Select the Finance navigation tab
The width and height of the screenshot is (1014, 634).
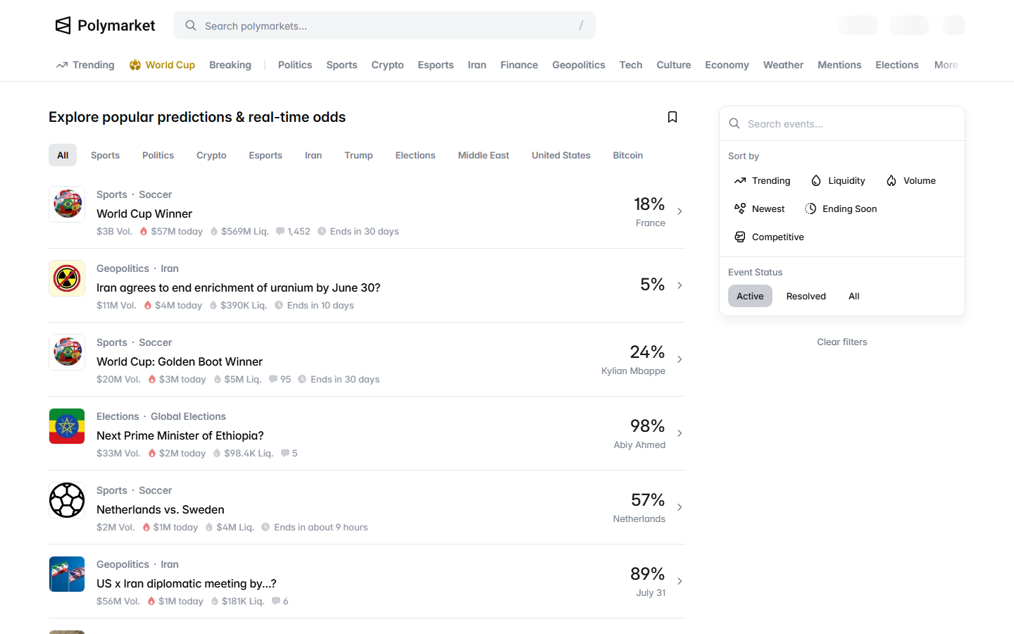tap(519, 65)
